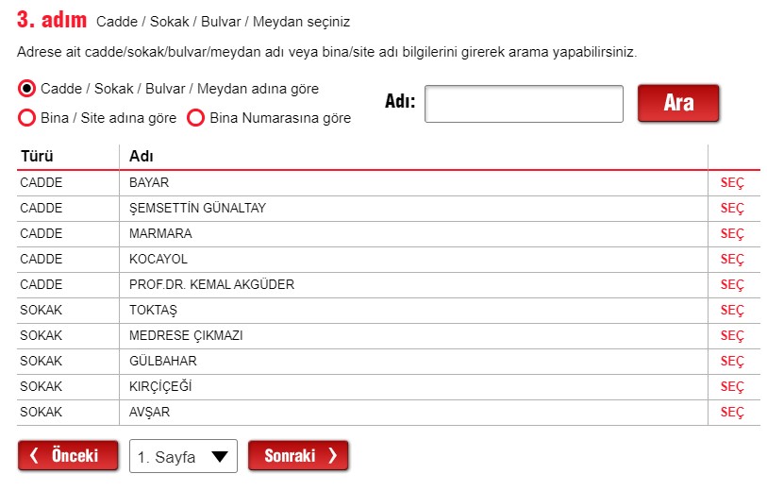Click SEÇ for PROF.DR. KEMAL AKGÜDER
The image size is (767, 491).
[x=732, y=285]
